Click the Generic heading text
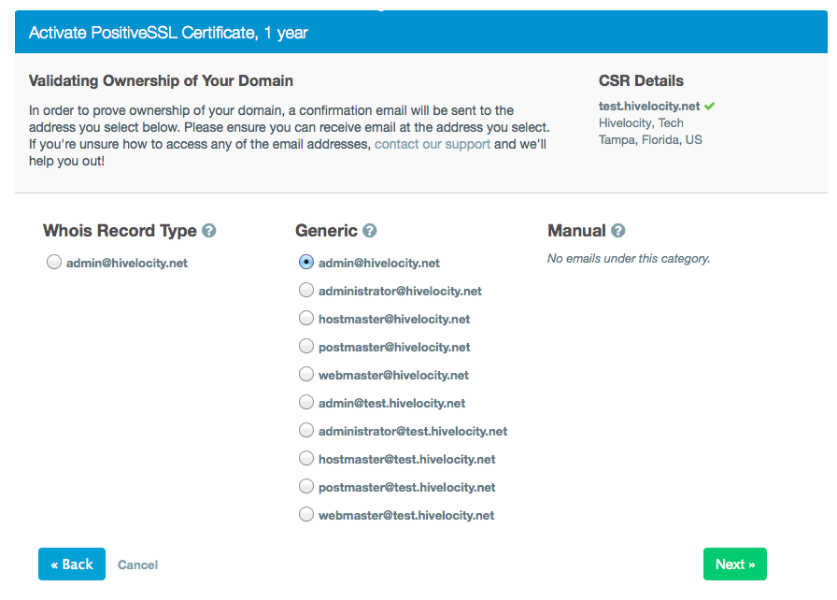 (326, 231)
